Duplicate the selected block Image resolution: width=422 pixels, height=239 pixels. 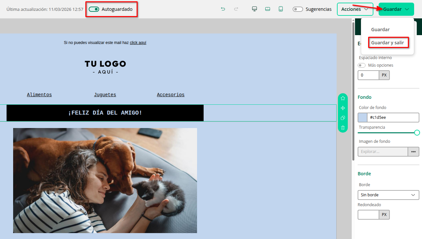[x=343, y=118]
